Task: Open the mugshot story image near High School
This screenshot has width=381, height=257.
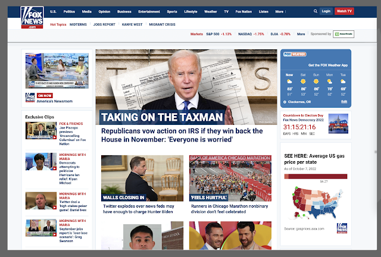Action: [142, 236]
